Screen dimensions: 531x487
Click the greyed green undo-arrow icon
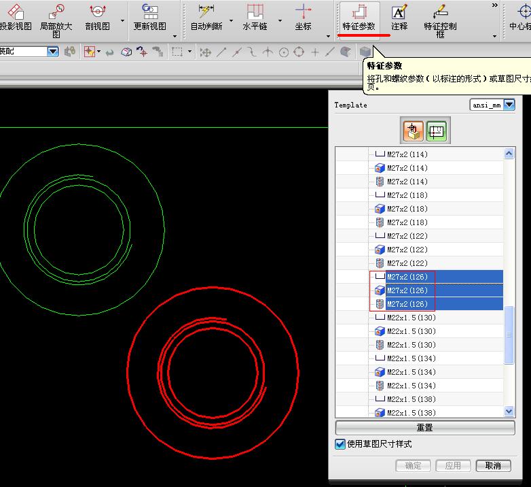coord(110,52)
